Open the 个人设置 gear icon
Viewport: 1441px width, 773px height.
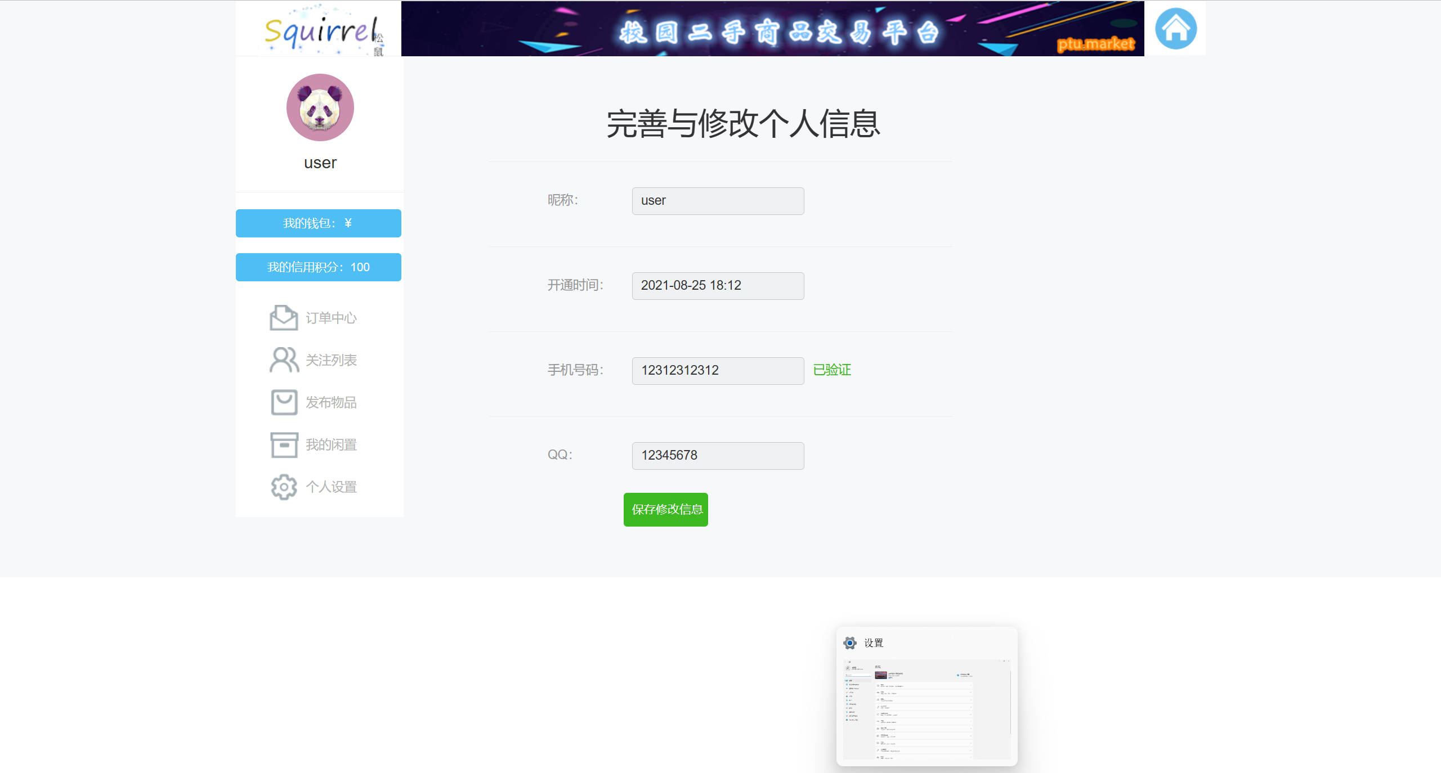pos(284,487)
